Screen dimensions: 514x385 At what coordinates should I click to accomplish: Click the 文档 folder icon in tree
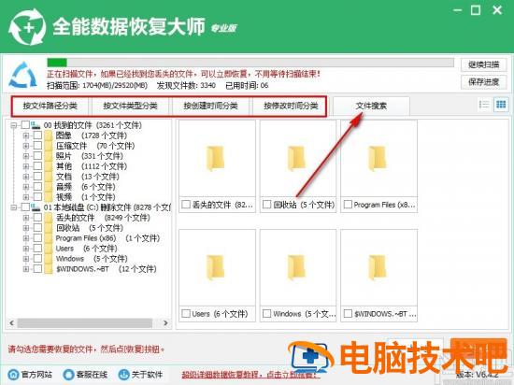click(49, 177)
